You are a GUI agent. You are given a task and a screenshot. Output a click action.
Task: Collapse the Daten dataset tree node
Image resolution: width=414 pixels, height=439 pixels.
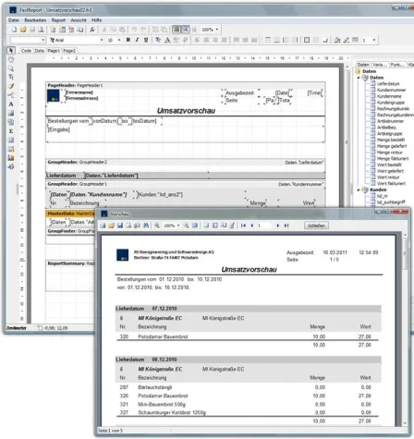pos(359,78)
